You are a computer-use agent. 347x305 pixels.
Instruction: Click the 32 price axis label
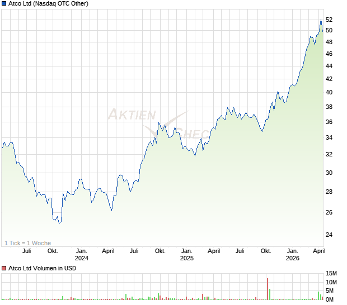tap(329, 154)
